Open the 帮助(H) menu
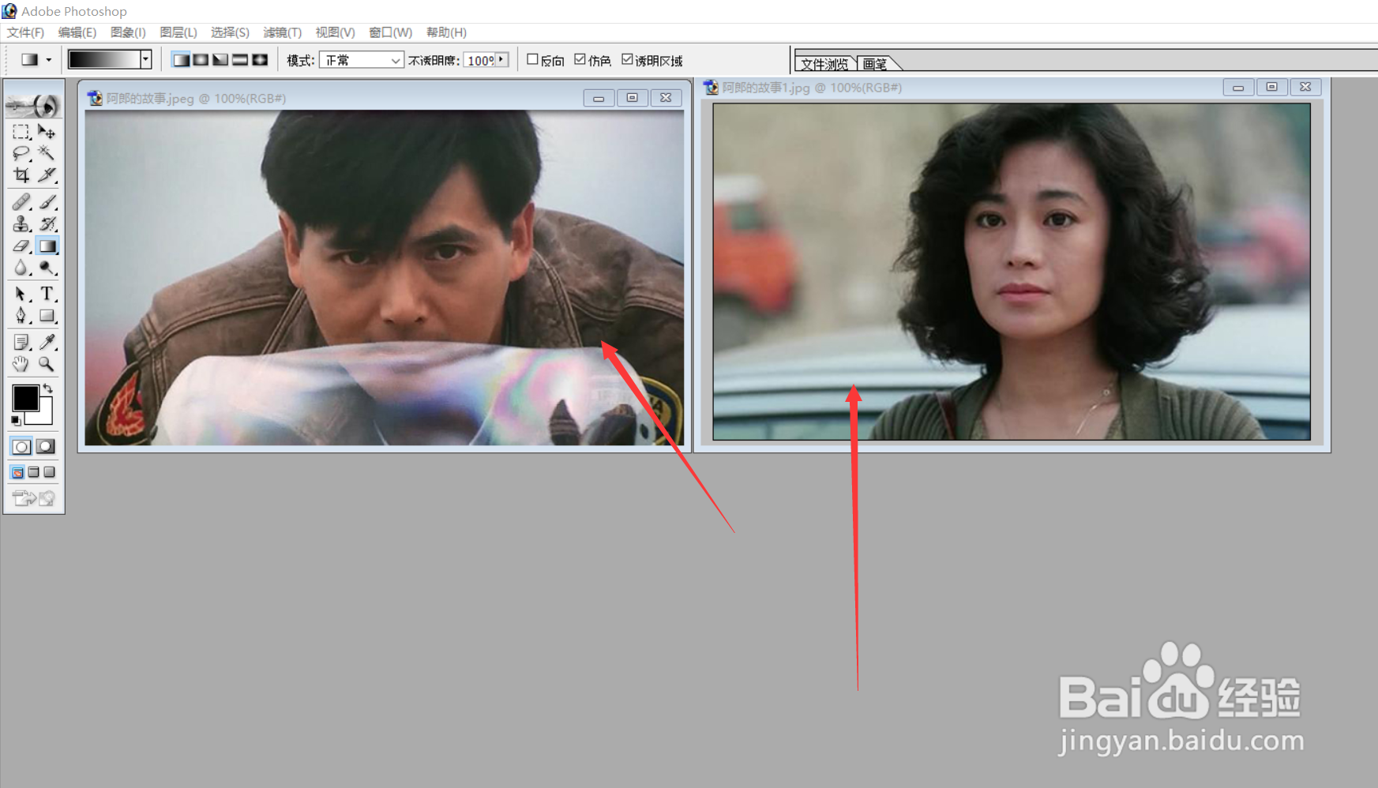Screen dimensions: 1378x788 point(446,32)
